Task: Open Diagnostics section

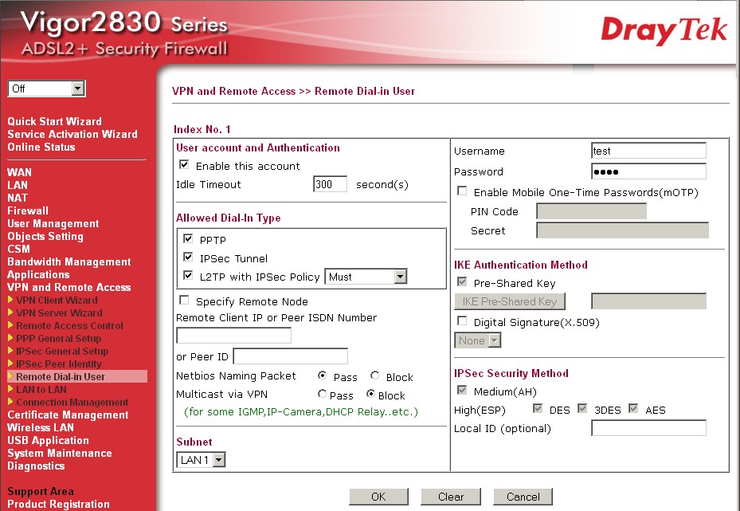Action: [36, 466]
